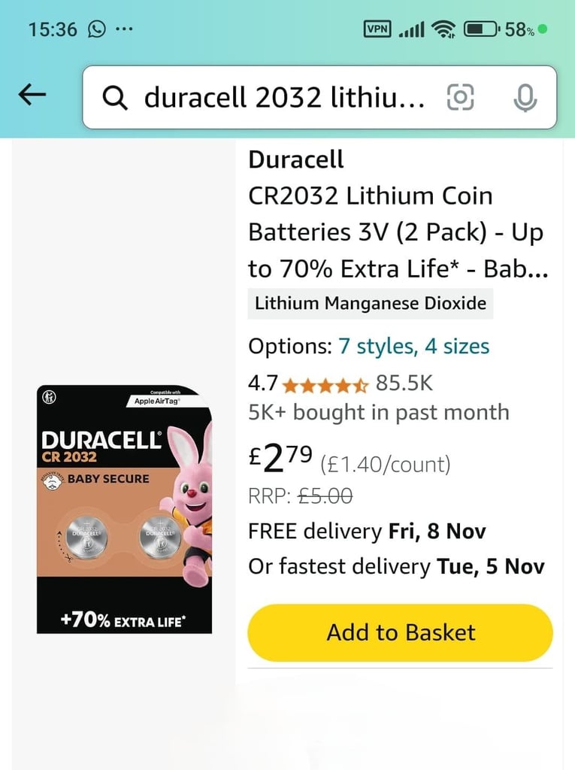Tap the notification overflow dots
The width and height of the screenshot is (575, 770).
pyautogui.click(x=124, y=29)
